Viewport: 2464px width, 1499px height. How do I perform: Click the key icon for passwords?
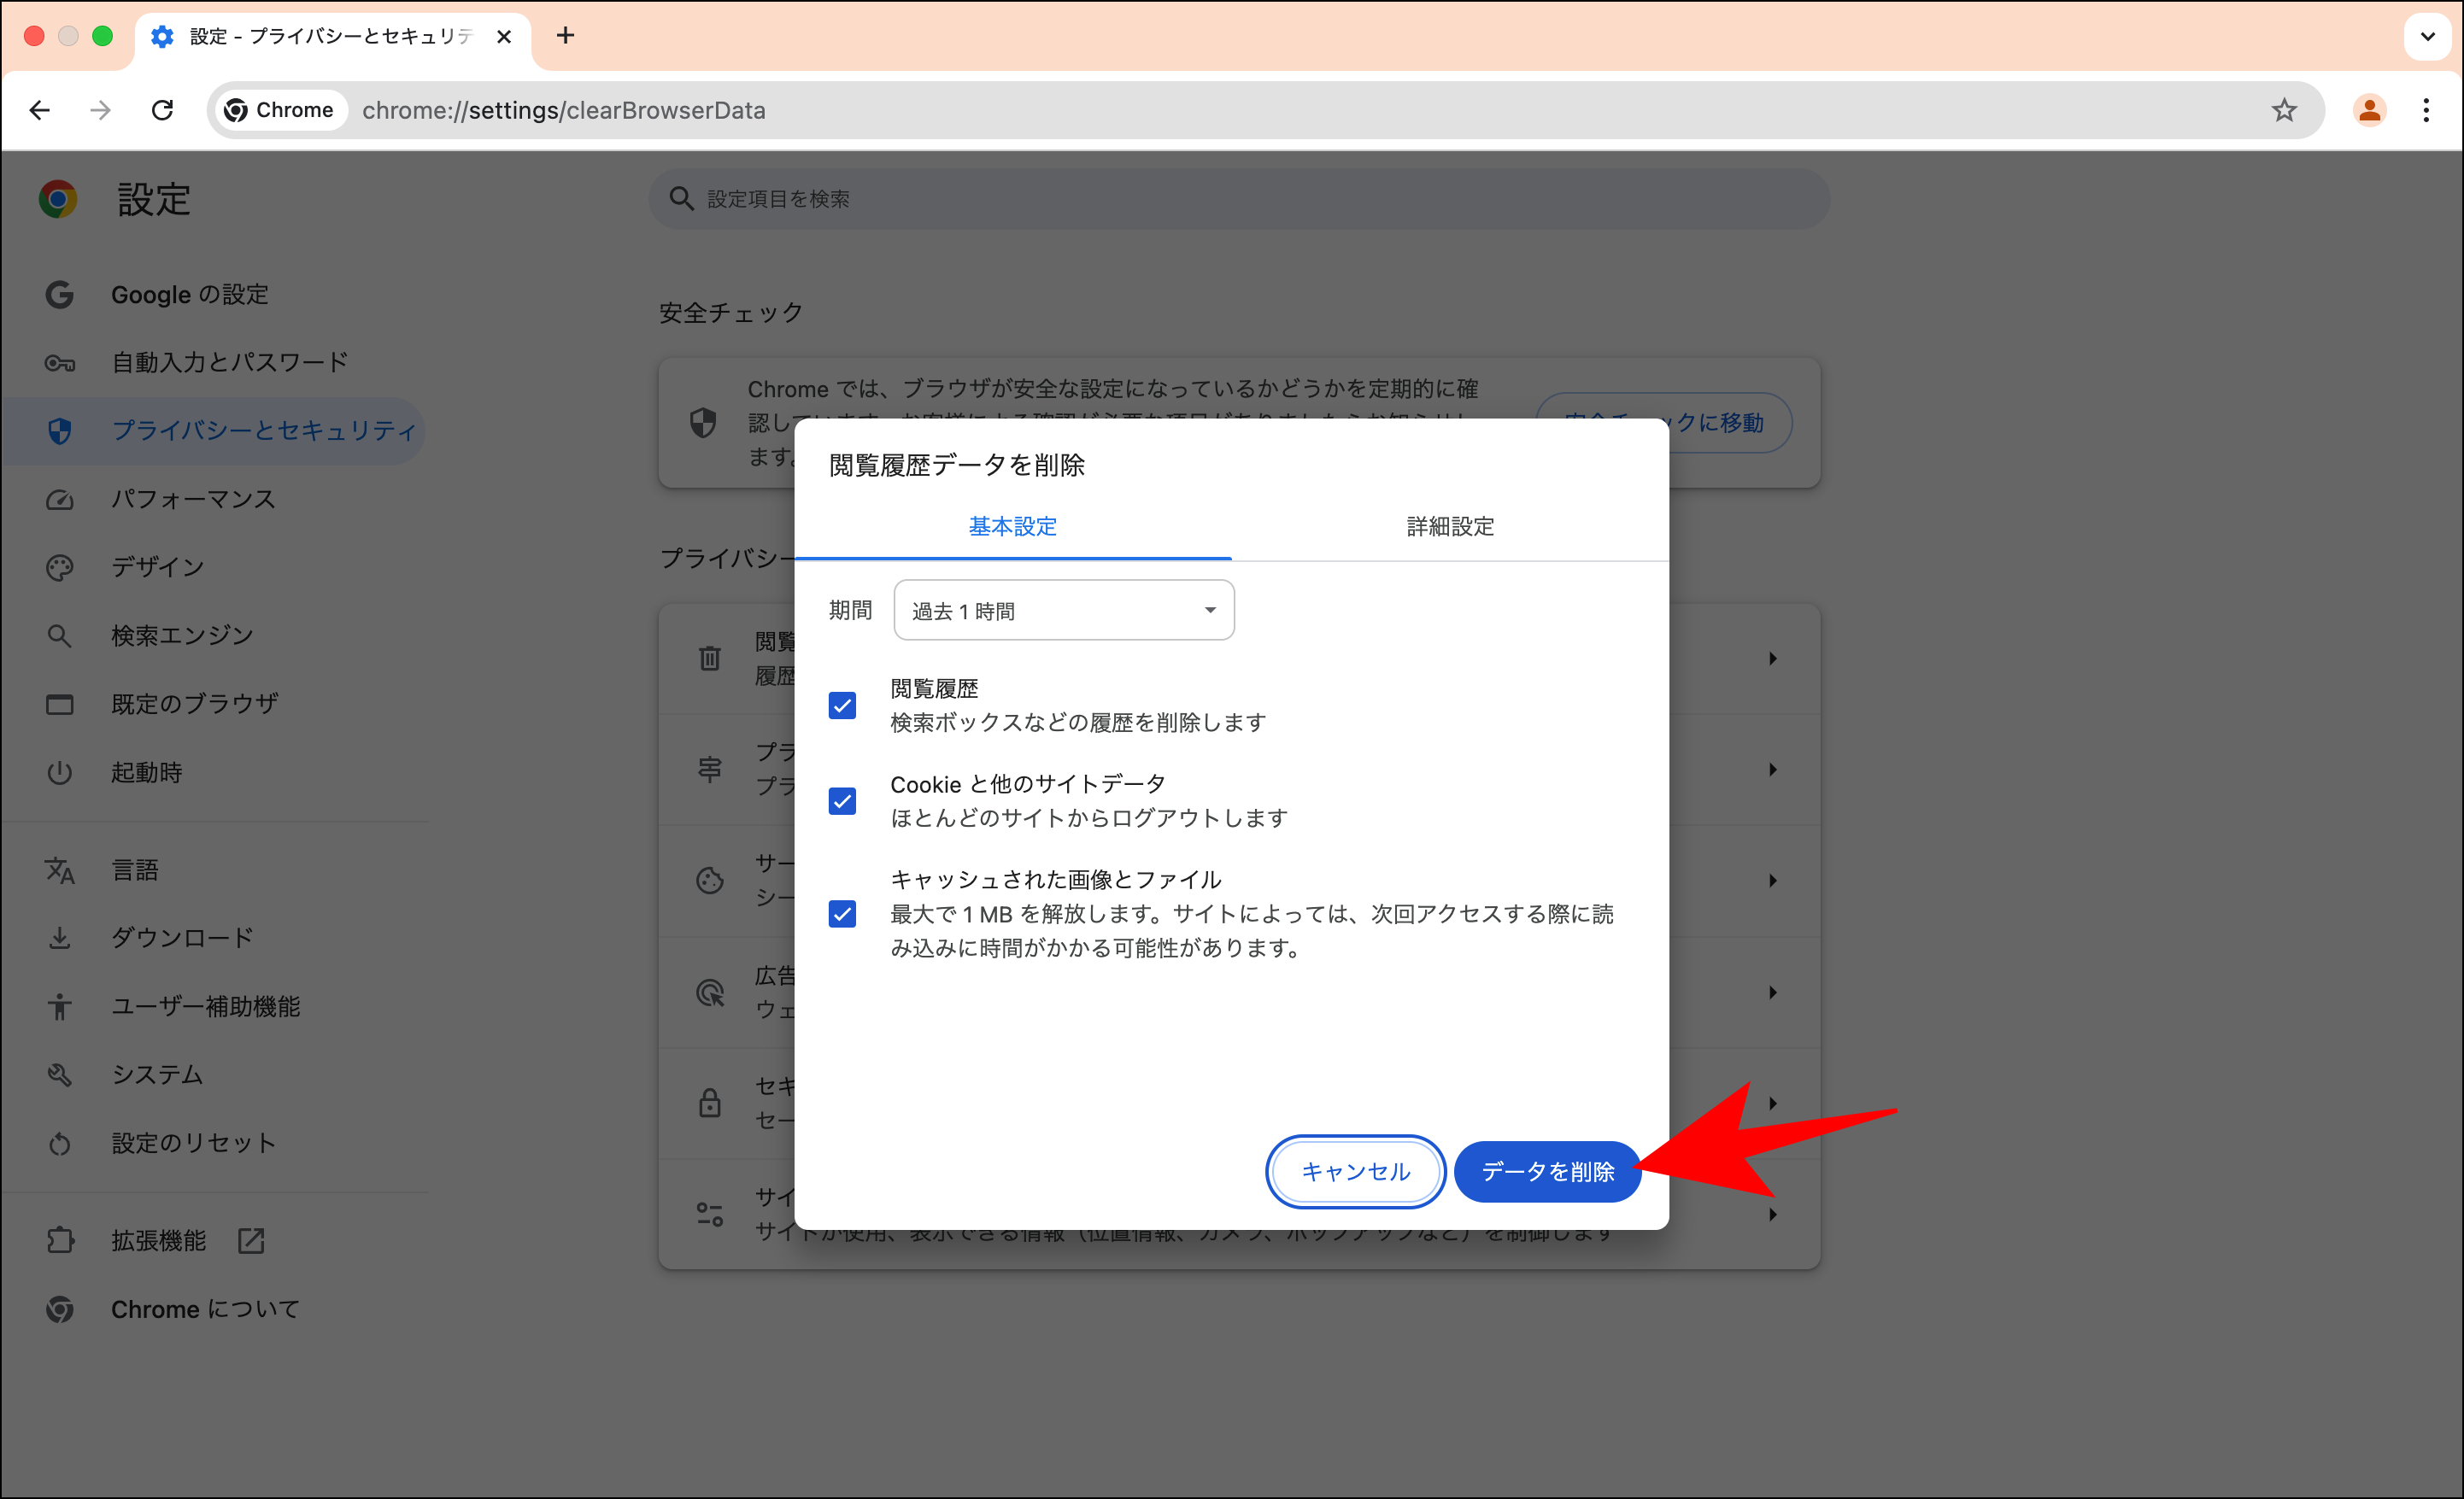point(59,363)
